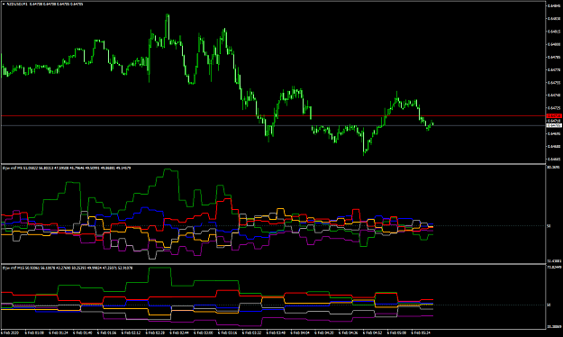Viewport: 563px width, 337px height.
Task: Select the white current price label on axis
Action: click(x=554, y=125)
